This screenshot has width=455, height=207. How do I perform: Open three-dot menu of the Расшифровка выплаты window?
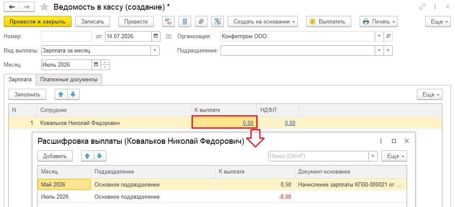[x=381, y=141]
